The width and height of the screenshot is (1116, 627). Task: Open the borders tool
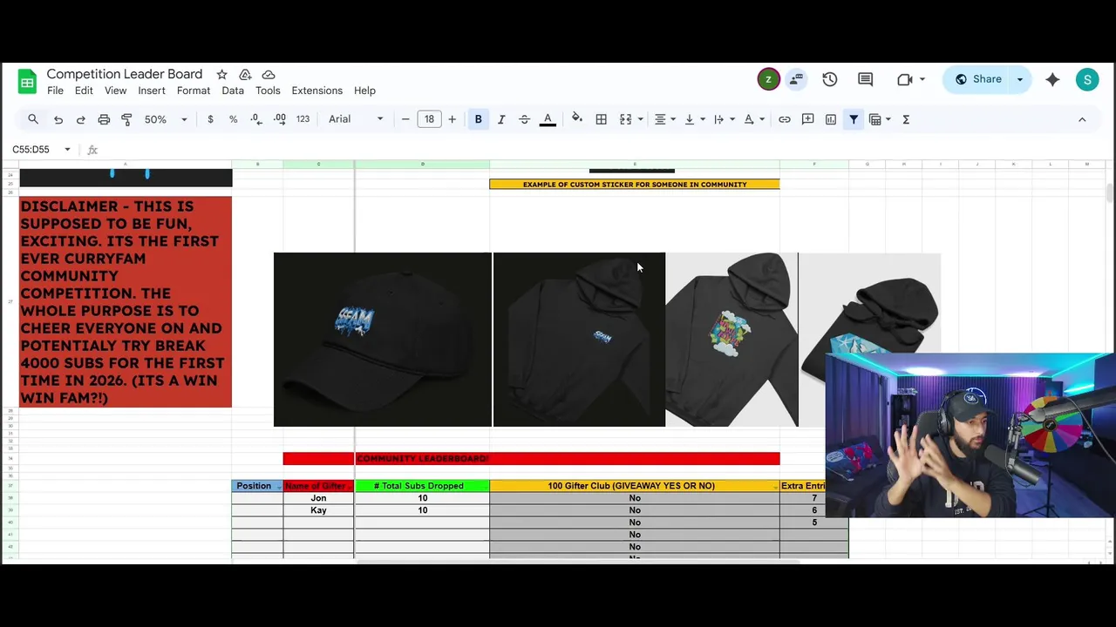(x=601, y=119)
